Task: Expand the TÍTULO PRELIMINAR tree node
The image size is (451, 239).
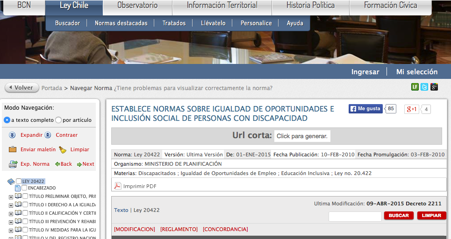Action: click(11, 197)
